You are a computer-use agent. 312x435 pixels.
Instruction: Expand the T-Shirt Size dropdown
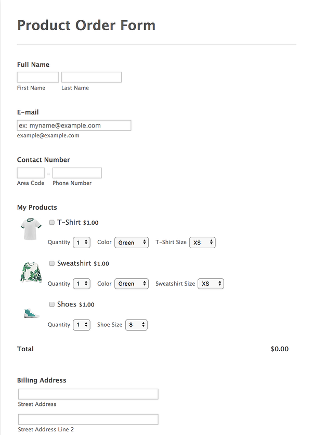click(x=202, y=242)
